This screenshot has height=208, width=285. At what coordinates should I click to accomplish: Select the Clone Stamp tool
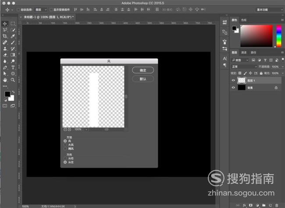tap(5, 49)
